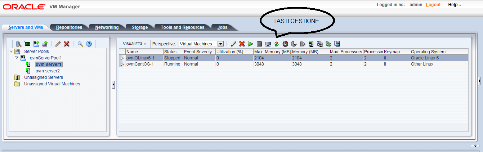The width and height of the screenshot is (483, 152).
Task: Expand the ovmOLinux6-1 row details triangle
Action: [122, 58]
